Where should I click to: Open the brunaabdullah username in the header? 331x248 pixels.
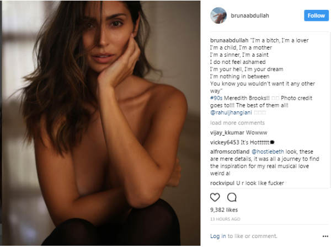click(x=250, y=15)
